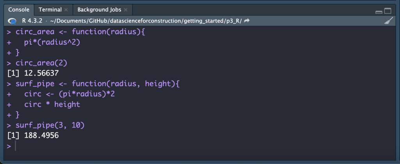This screenshot has height=164, width=400.
Task: Minimize the console pane
Action: pyautogui.click(x=379, y=12)
